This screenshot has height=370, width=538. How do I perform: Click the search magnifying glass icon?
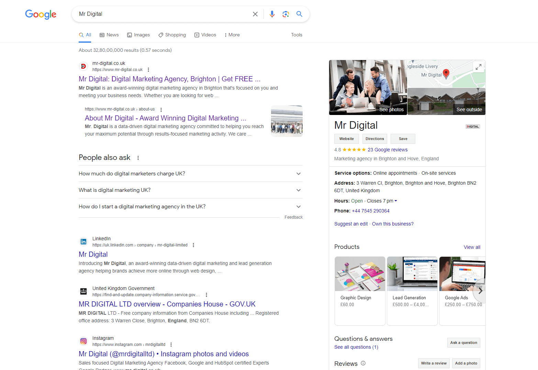[299, 14]
